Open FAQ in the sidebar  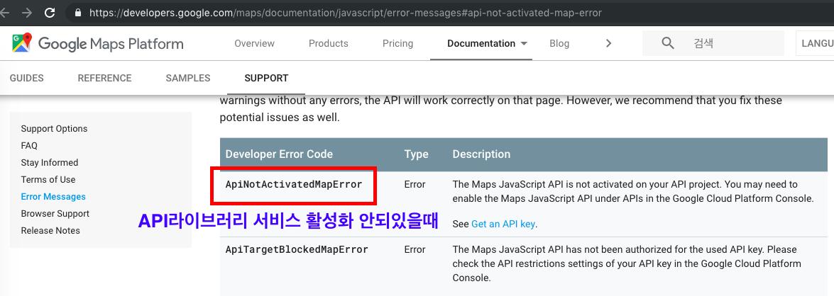click(29, 145)
